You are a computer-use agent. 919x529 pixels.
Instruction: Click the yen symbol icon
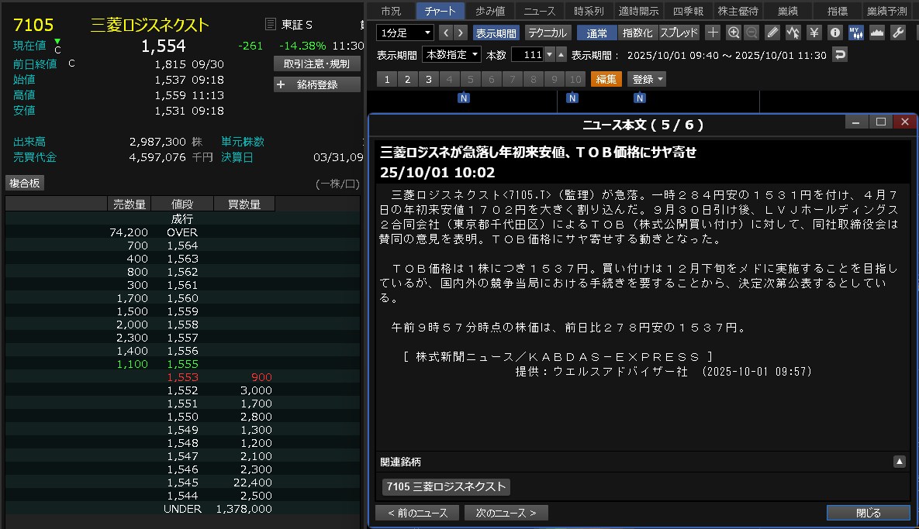(814, 33)
